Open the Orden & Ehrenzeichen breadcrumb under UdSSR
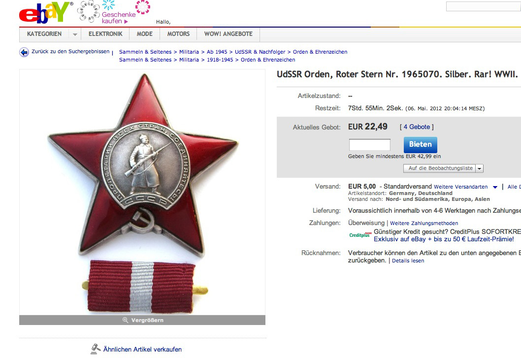The image size is (521, 358). pyautogui.click(x=320, y=52)
